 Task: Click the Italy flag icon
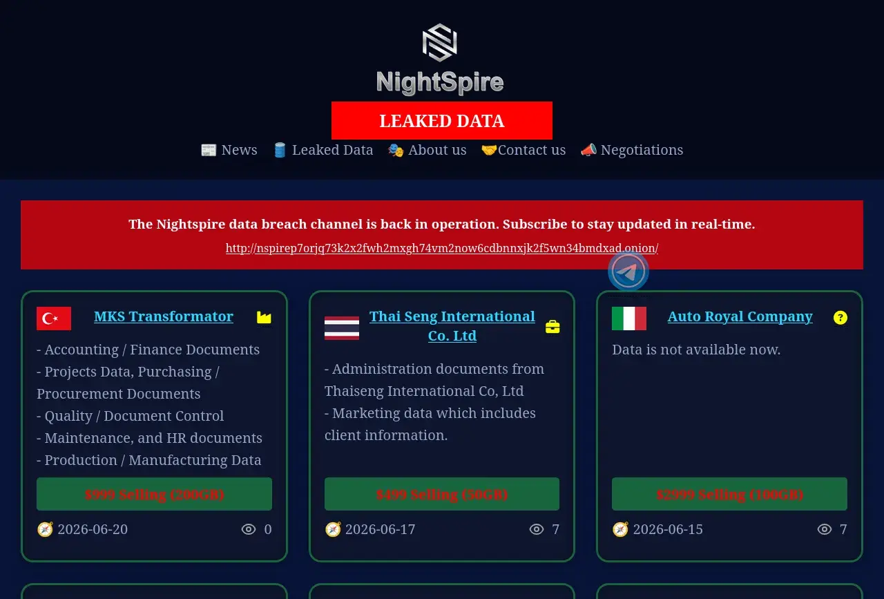click(x=629, y=318)
